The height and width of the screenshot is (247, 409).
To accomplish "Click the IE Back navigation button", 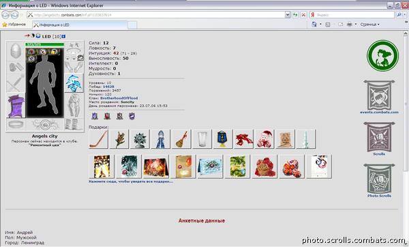I will 5,15.
